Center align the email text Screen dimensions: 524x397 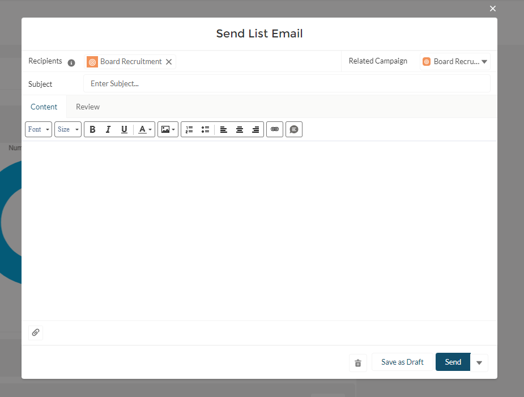(x=240, y=129)
